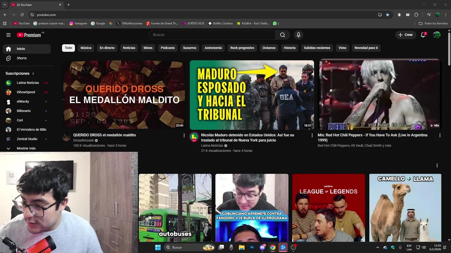Open Shorts shelf three-dot options
The height and width of the screenshot is (253, 451).
[437, 166]
